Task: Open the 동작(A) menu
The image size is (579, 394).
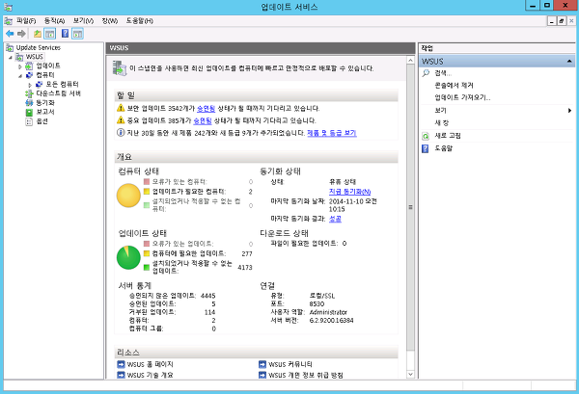Action: click(x=54, y=21)
